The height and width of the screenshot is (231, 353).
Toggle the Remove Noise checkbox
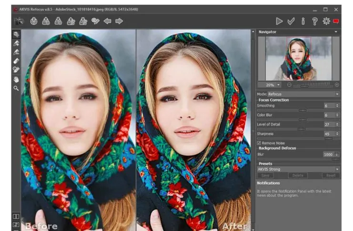259,143
